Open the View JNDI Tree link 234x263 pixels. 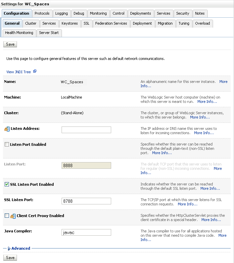tap(19, 72)
